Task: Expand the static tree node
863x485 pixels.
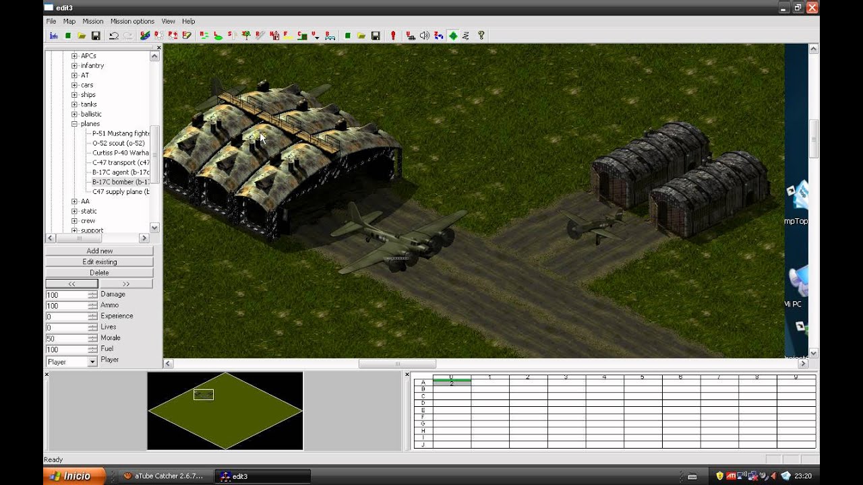Action: coord(74,211)
